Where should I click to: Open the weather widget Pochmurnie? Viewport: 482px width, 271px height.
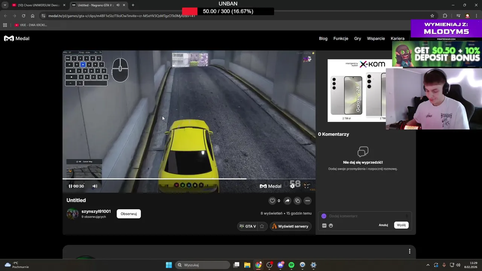point(17,265)
